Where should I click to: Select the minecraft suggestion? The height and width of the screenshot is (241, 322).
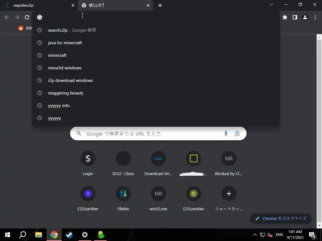[156, 55]
